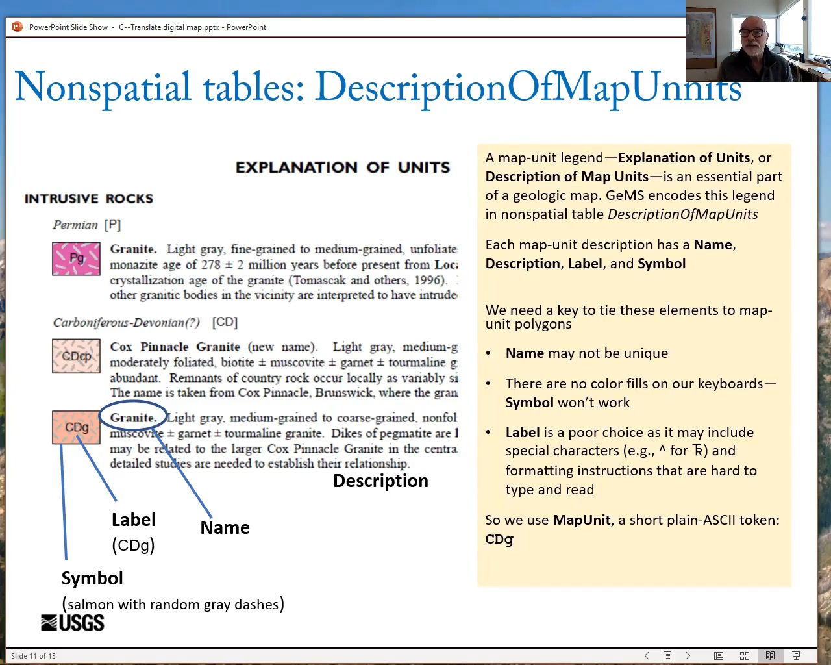This screenshot has width=831, height=665.
Task: Advance to next slide arrow
Action: click(x=688, y=656)
